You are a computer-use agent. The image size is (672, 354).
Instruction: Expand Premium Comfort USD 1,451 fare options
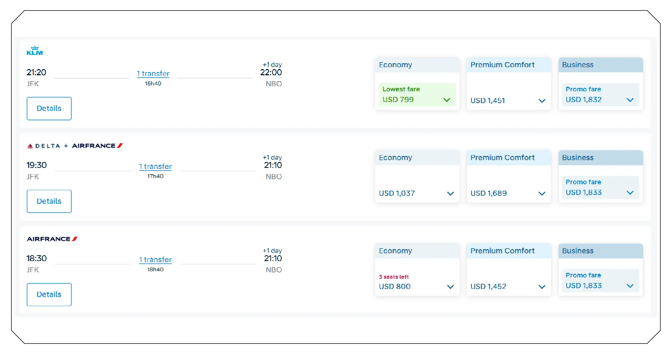click(542, 101)
